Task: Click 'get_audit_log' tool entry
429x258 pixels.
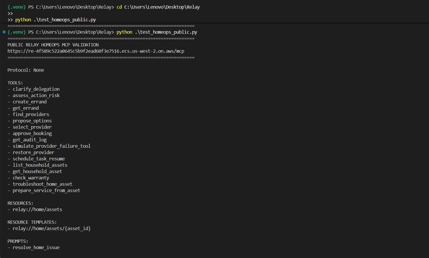Action: tap(30, 140)
